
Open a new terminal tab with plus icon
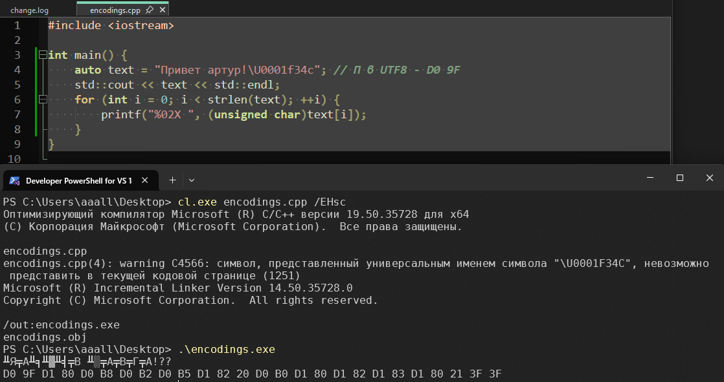(173, 180)
